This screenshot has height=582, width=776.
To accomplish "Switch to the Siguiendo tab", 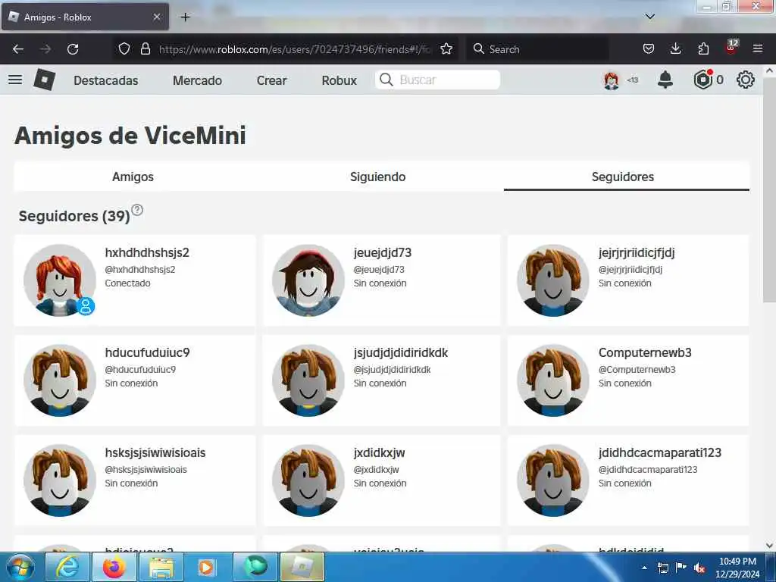I will [x=377, y=177].
